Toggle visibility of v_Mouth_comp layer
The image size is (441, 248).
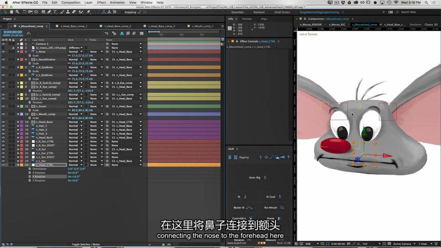[x=3, y=114]
